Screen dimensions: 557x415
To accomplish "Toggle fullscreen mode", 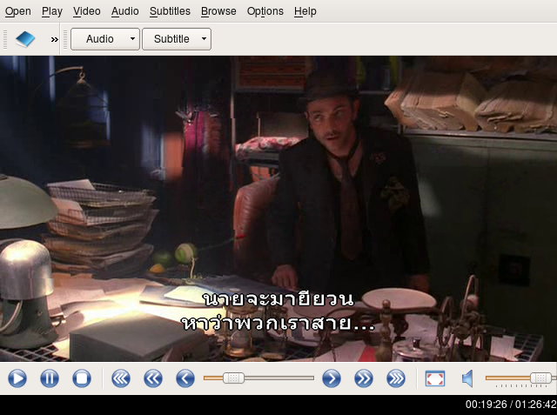I will (x=435, y=378).
